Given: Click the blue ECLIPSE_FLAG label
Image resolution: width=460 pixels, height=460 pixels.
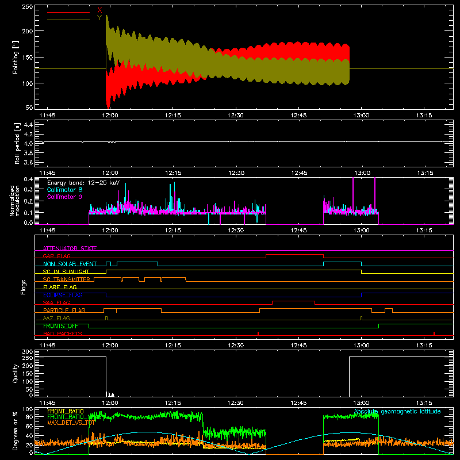Looking at the screenshot, I should coord(63,295).
